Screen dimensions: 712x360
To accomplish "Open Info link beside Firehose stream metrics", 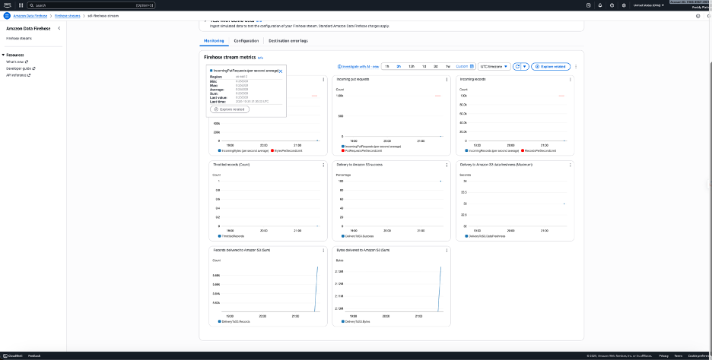I will (x=260, y=58).
